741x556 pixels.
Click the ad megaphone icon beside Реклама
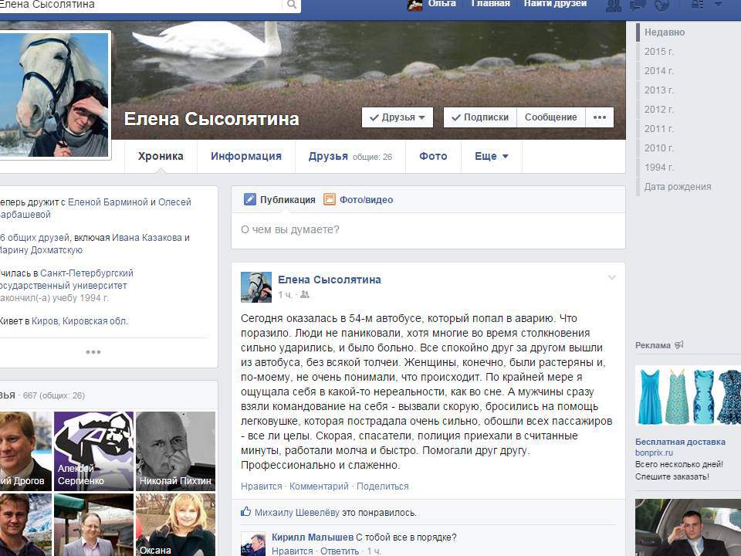tap(679, 345)
